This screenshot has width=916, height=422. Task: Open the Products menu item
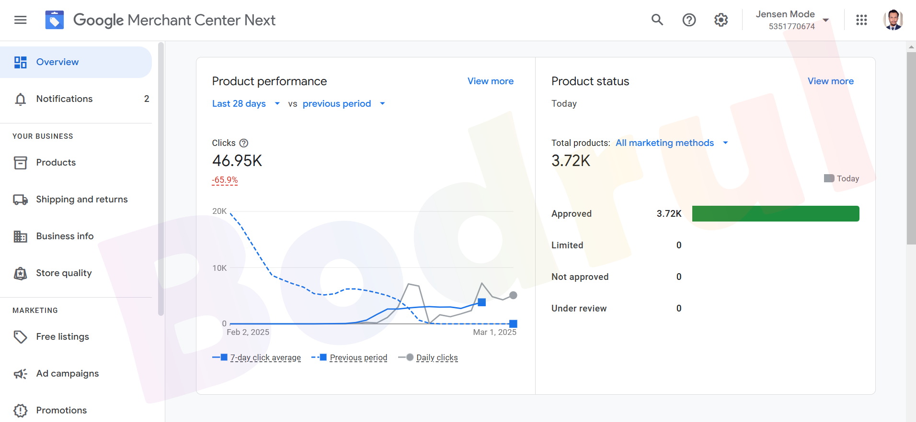tap(76, 163)
